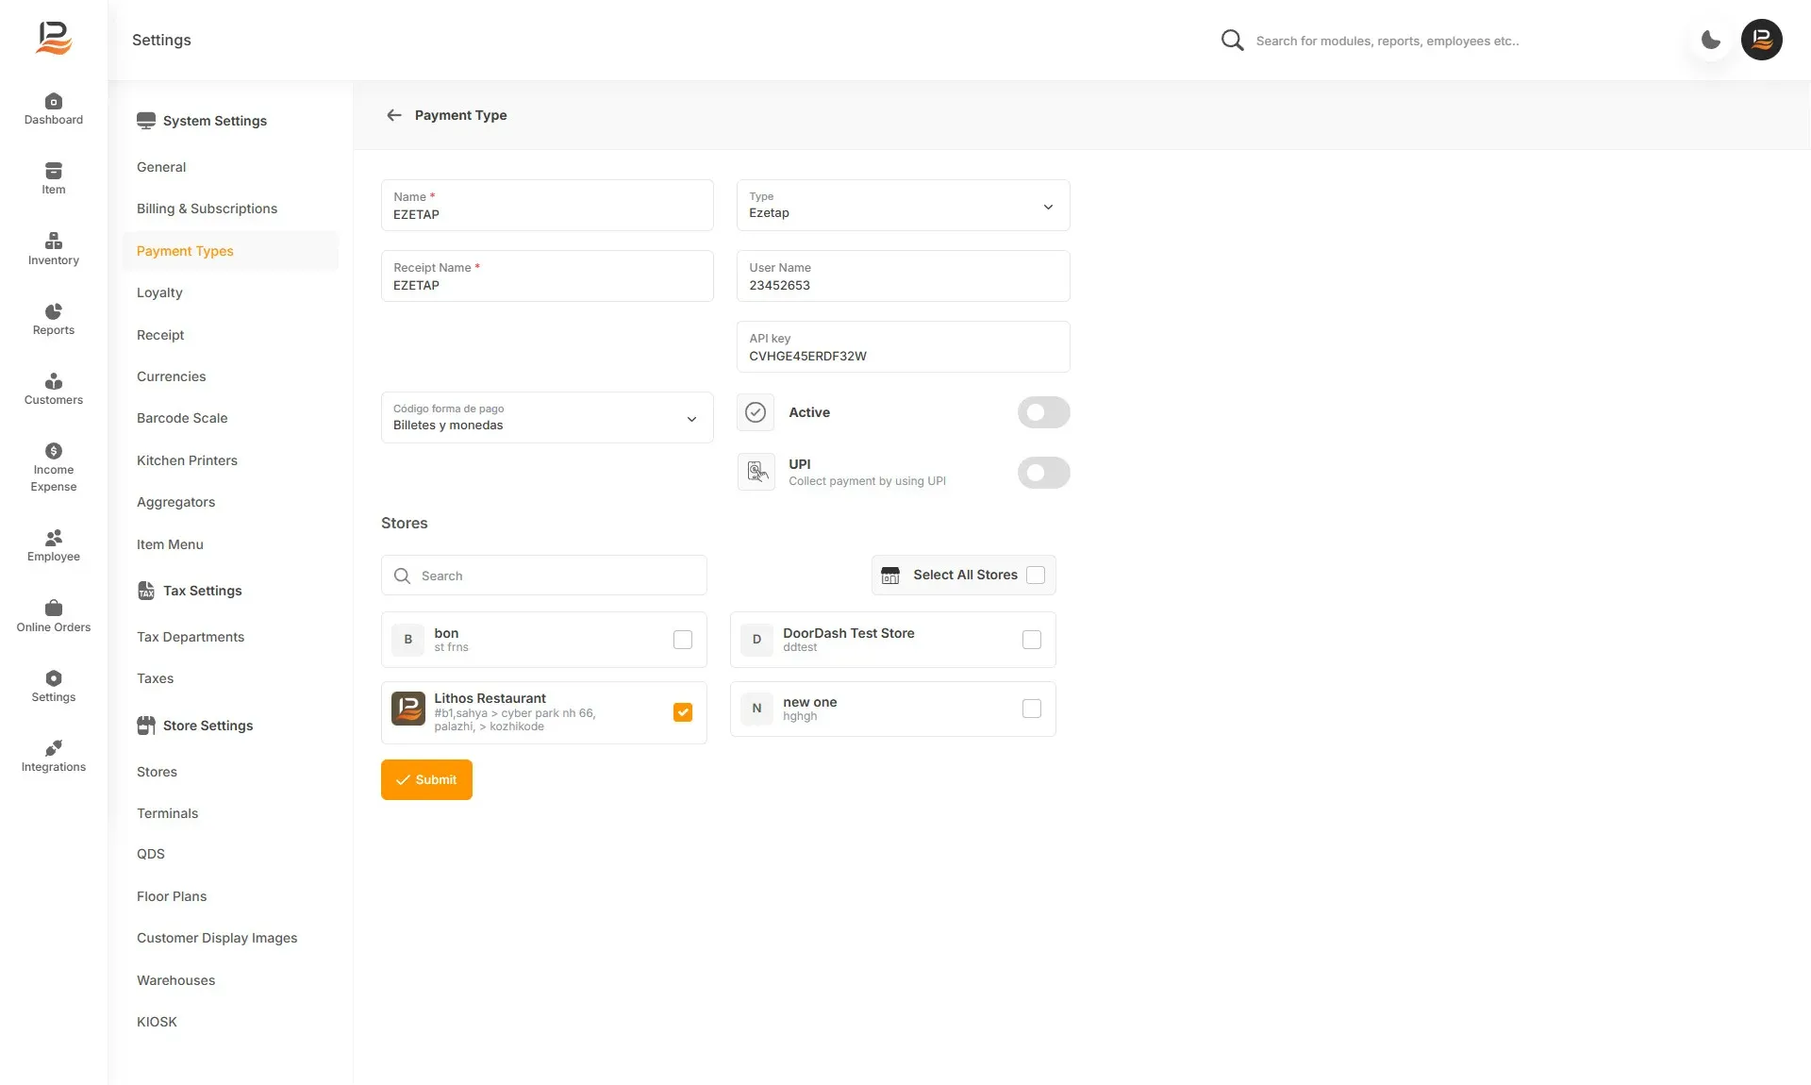Viewport: 1811px width, 1085px height.
Task: Open Reports pie chart icon
Action: [54, 311]
